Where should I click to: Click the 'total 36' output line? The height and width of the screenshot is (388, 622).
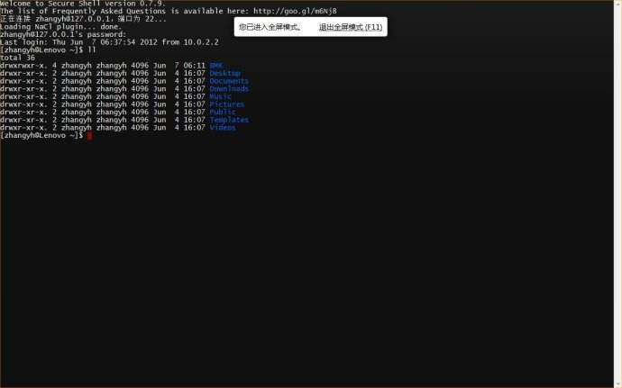pos(17,58)
